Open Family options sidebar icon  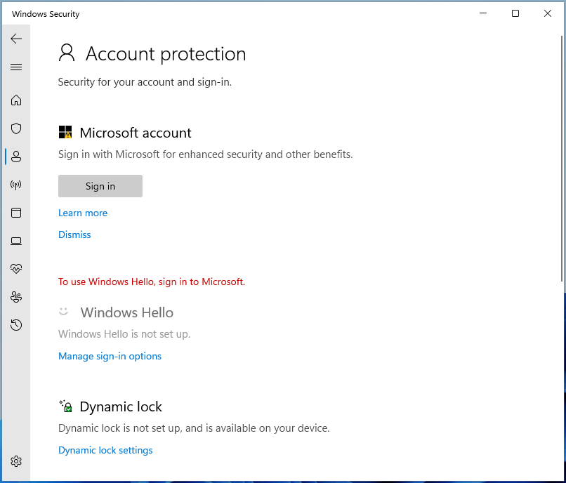pyautogui.click(x=16, y=297)
